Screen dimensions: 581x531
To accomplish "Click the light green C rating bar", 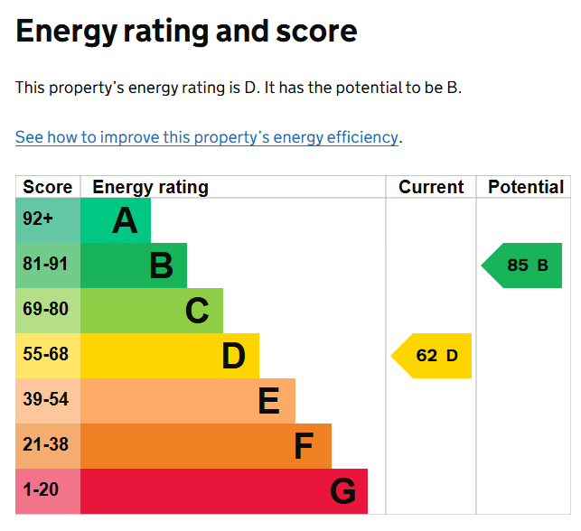I will [152, 311].
